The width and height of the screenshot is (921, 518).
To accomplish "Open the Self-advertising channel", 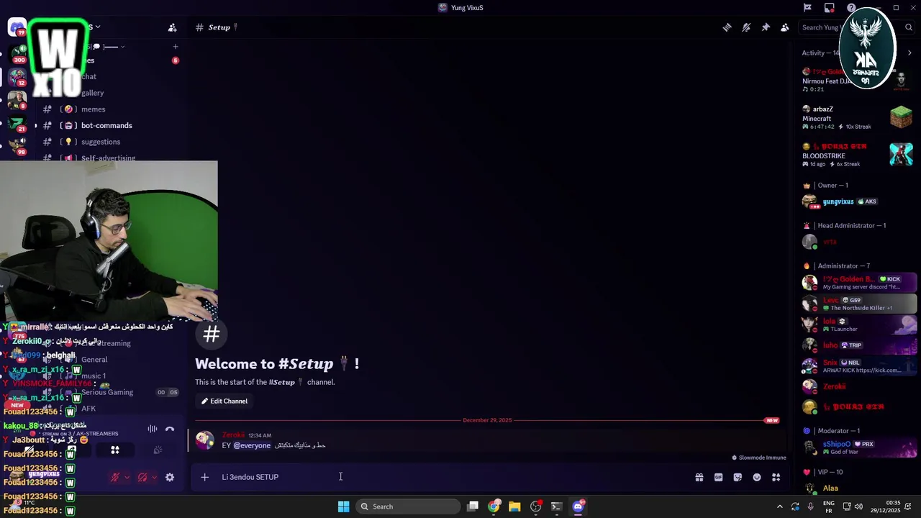I will 108,158.
